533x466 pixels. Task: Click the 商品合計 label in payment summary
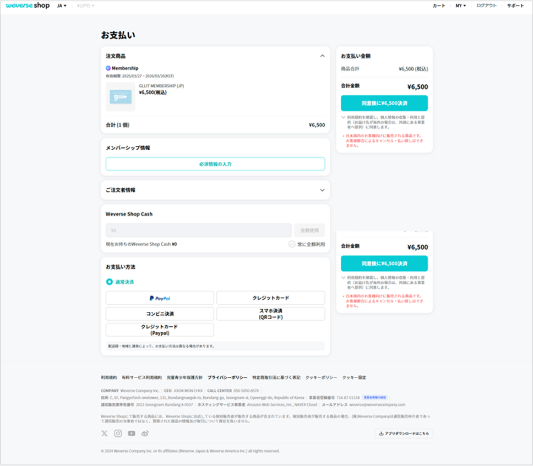point(350,69)
